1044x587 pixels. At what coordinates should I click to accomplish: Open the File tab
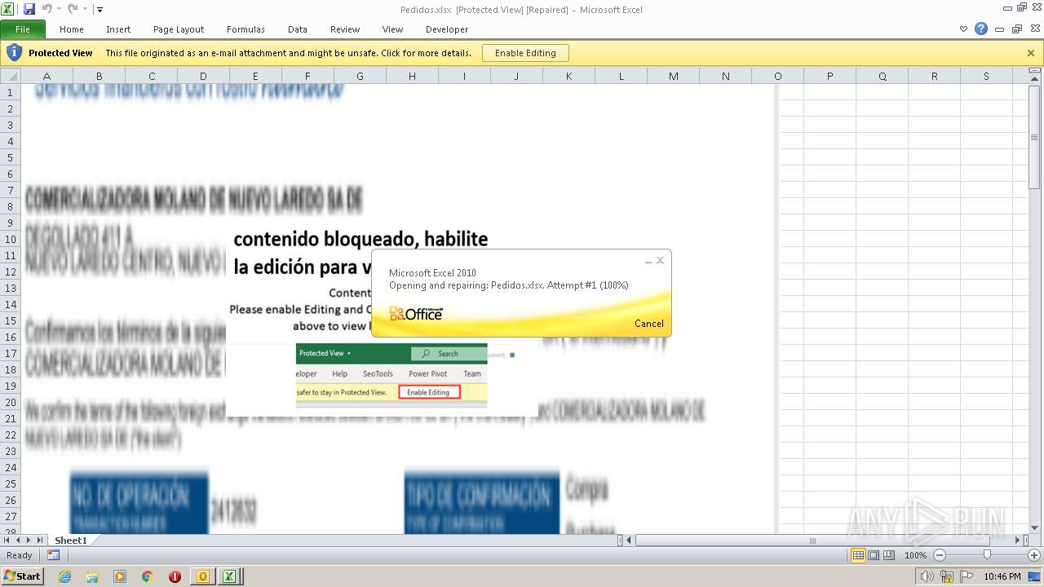pos(23,29)
